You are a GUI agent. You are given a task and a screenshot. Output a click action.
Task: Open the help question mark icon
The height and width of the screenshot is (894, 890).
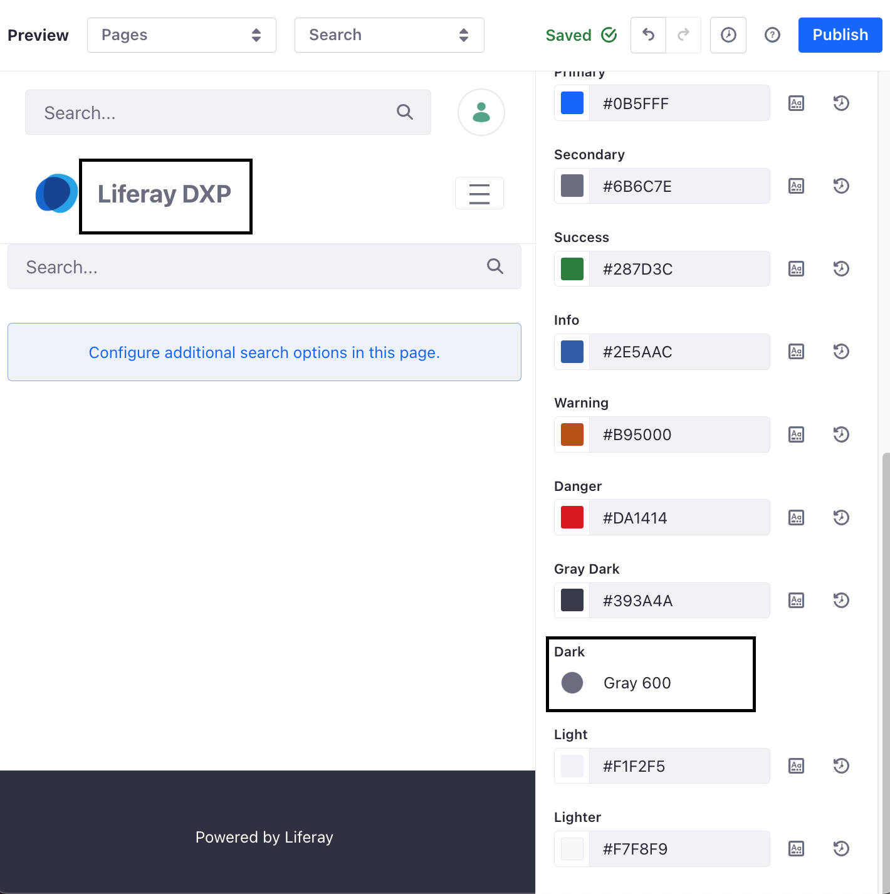tap(772, 35)
